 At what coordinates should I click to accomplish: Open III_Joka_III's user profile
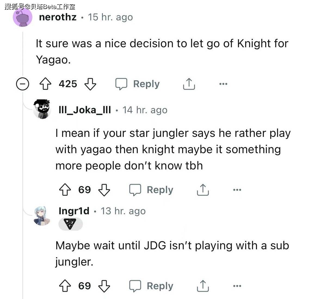(85, 110)
